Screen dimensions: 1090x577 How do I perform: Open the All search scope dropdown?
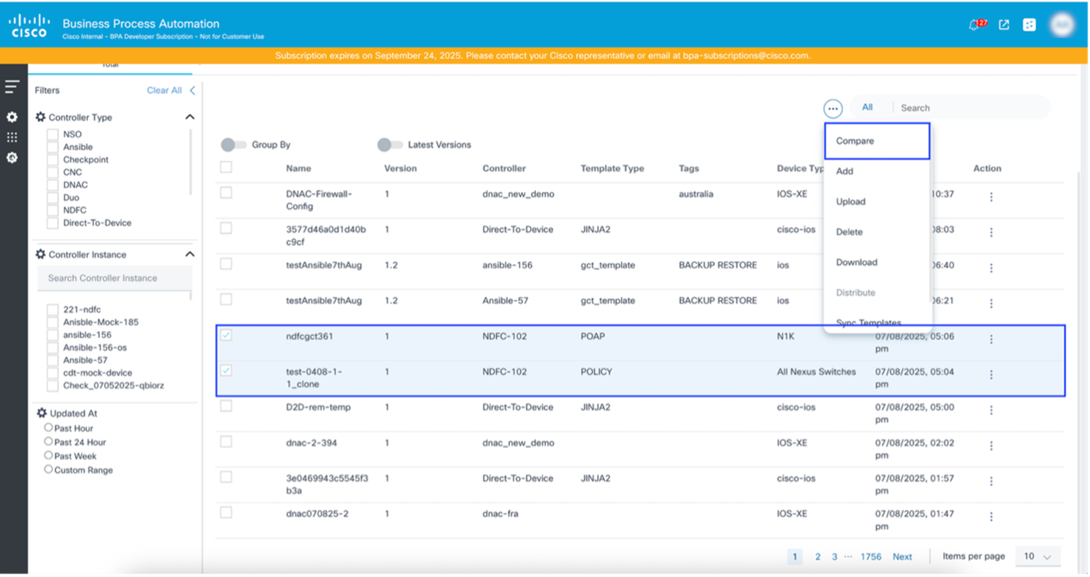click(x=867, y=108)
